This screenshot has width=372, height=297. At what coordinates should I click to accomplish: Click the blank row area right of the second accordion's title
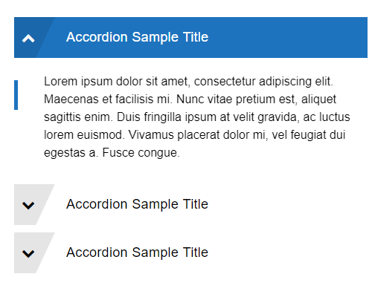288,204
